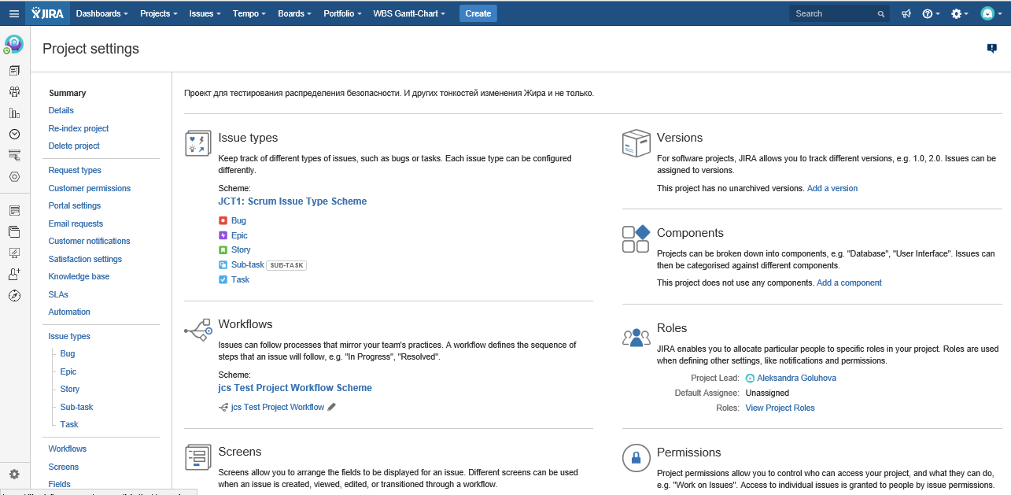
Task: Click the JIRA logo
Action: tap(48, 13)
